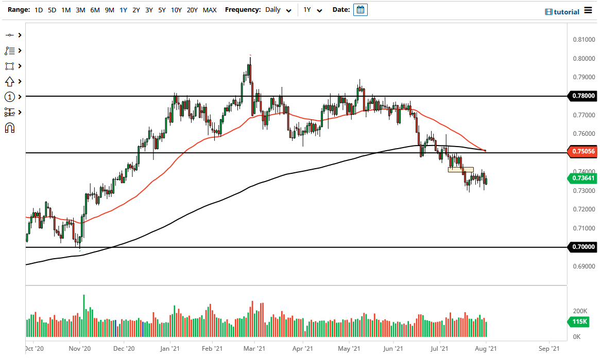Open the 1Y interval dropdown
600x360 pixels.
(312, 9)
